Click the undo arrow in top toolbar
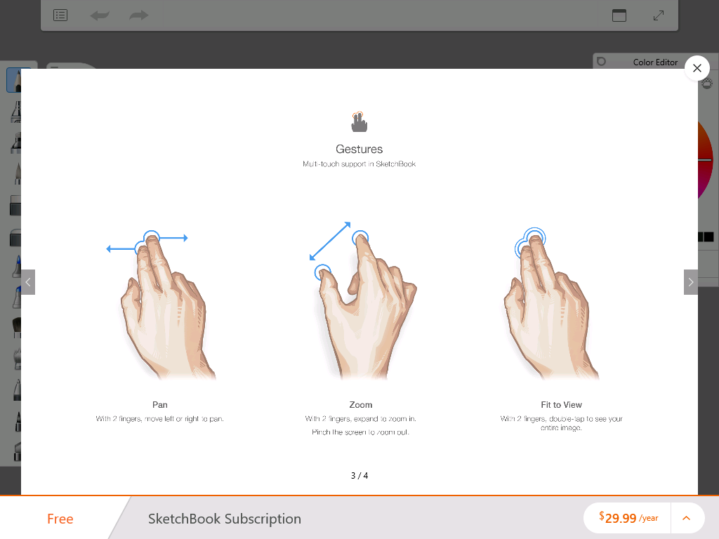The width and height of the screenshot is (719, 539). [100, 15]
